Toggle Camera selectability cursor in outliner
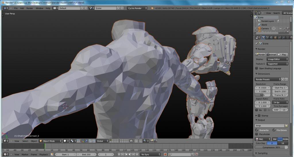The image size is (294, 157). coord(284,28)
